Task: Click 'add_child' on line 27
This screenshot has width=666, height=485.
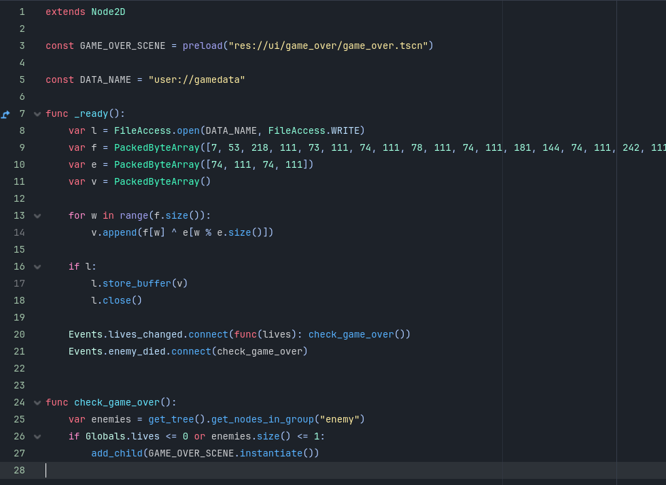Action: click(x=117, y=454)
